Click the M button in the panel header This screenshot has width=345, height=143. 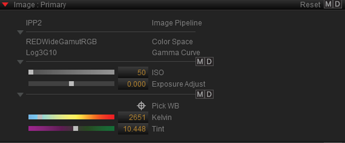(x=328, y=4)
